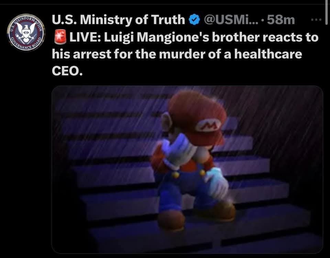Click the red siren emoji in tweet
Image resolution: width=330 pixels, height=258 pixels.
tap(58, 37)
